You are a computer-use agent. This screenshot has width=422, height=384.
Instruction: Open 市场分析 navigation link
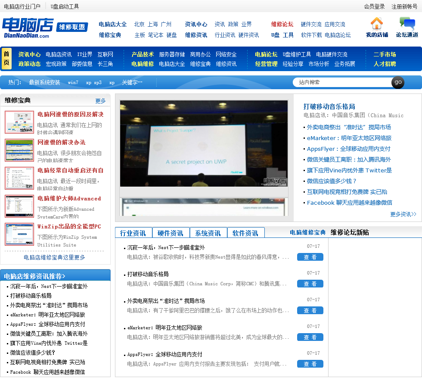click(319, 64)
